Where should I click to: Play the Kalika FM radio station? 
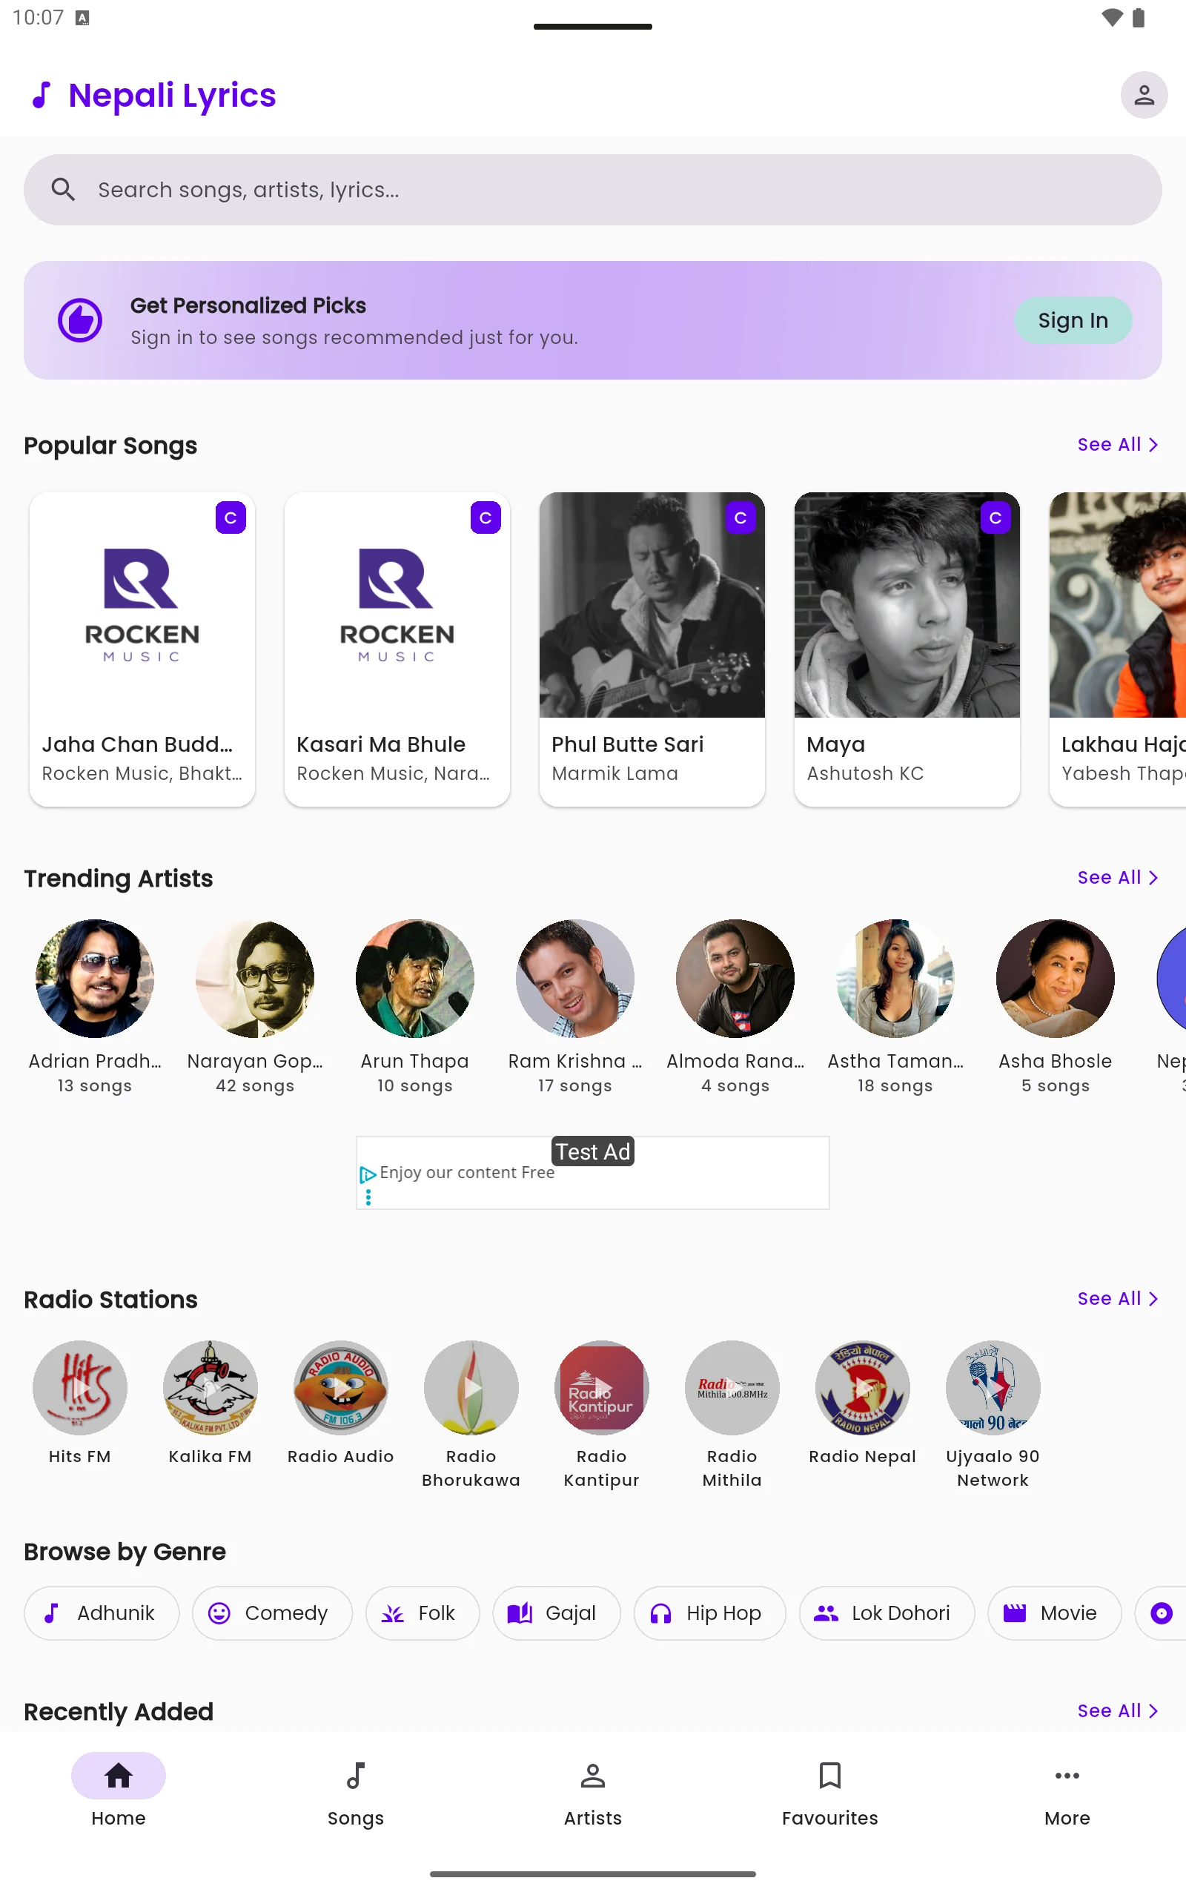click(x=211, y=1387)
